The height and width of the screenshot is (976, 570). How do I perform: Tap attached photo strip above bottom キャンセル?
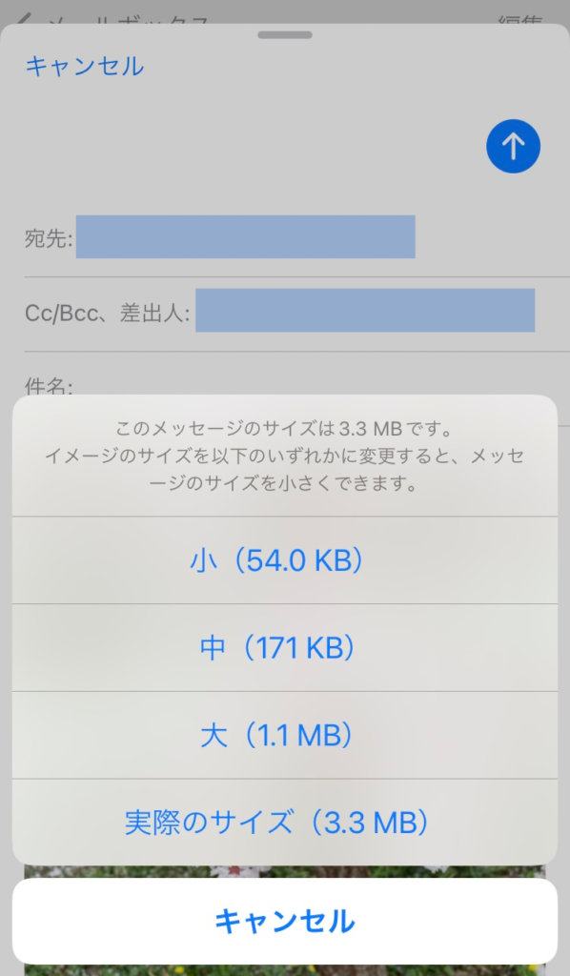click(x=284, y=871)
